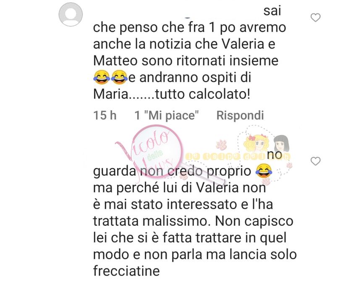The width and height of the screenshot is (340, 281).
Task: Click the "Maria.......tutto calcolato!" line
Action: (172, 94)
